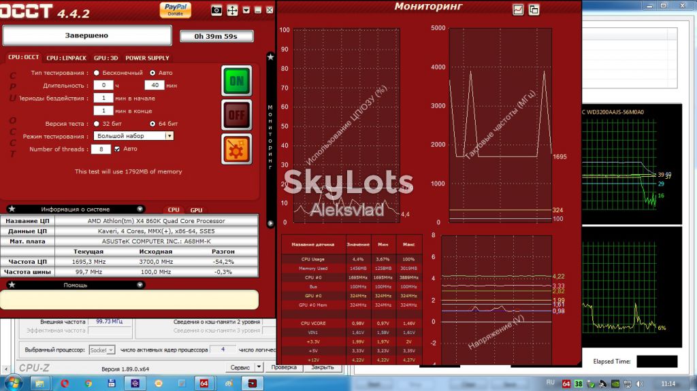Click star beside Информация о системе
Viewport: 697px width, 391px height.
pos(12,209)
